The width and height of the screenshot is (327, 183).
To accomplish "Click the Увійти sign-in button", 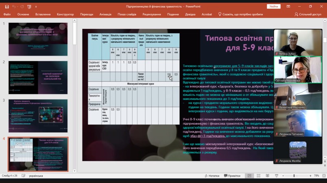I will coord(273,6).
